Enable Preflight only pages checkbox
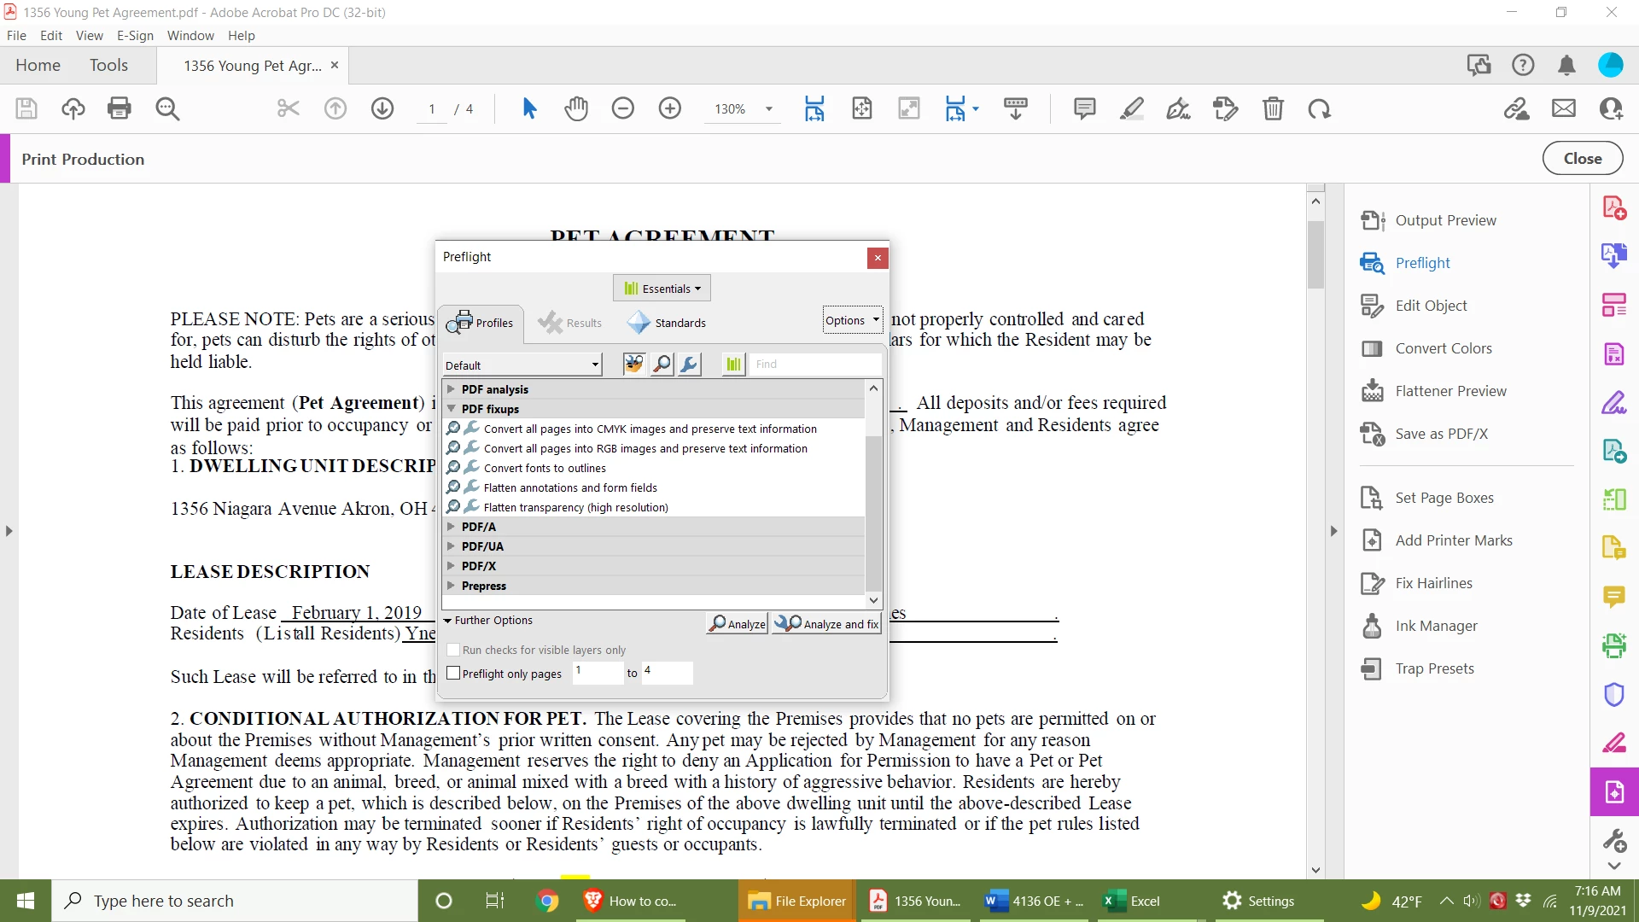The image size is (1639, 922). pyautogui.click(x=453, y=673)
